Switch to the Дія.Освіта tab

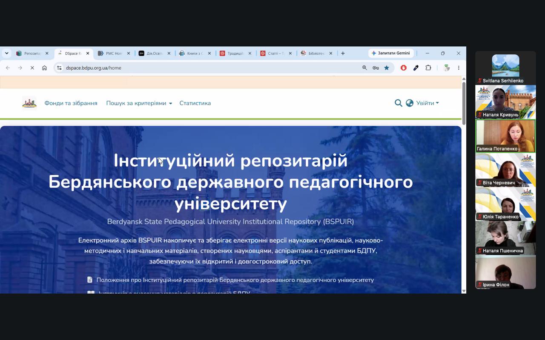coord(155,53)
